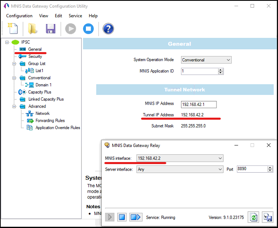The width and height of the screenshot is (278, 228).
Task: Open the Service menu
Action: point(75,16)
